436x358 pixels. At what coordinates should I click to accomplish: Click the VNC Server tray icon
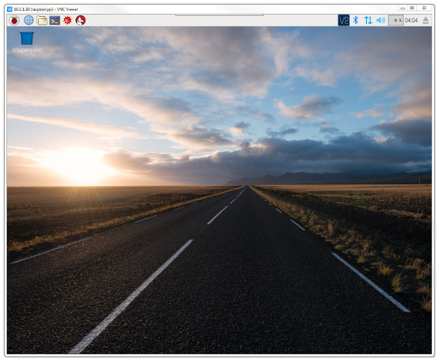coord(343,20)
